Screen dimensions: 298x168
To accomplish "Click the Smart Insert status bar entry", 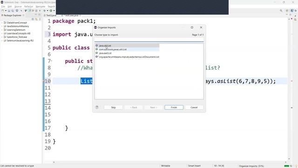I will 194,166.
